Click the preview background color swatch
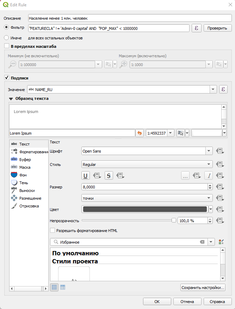The height and width of the screenshot is (309, 235). point(207,133)
